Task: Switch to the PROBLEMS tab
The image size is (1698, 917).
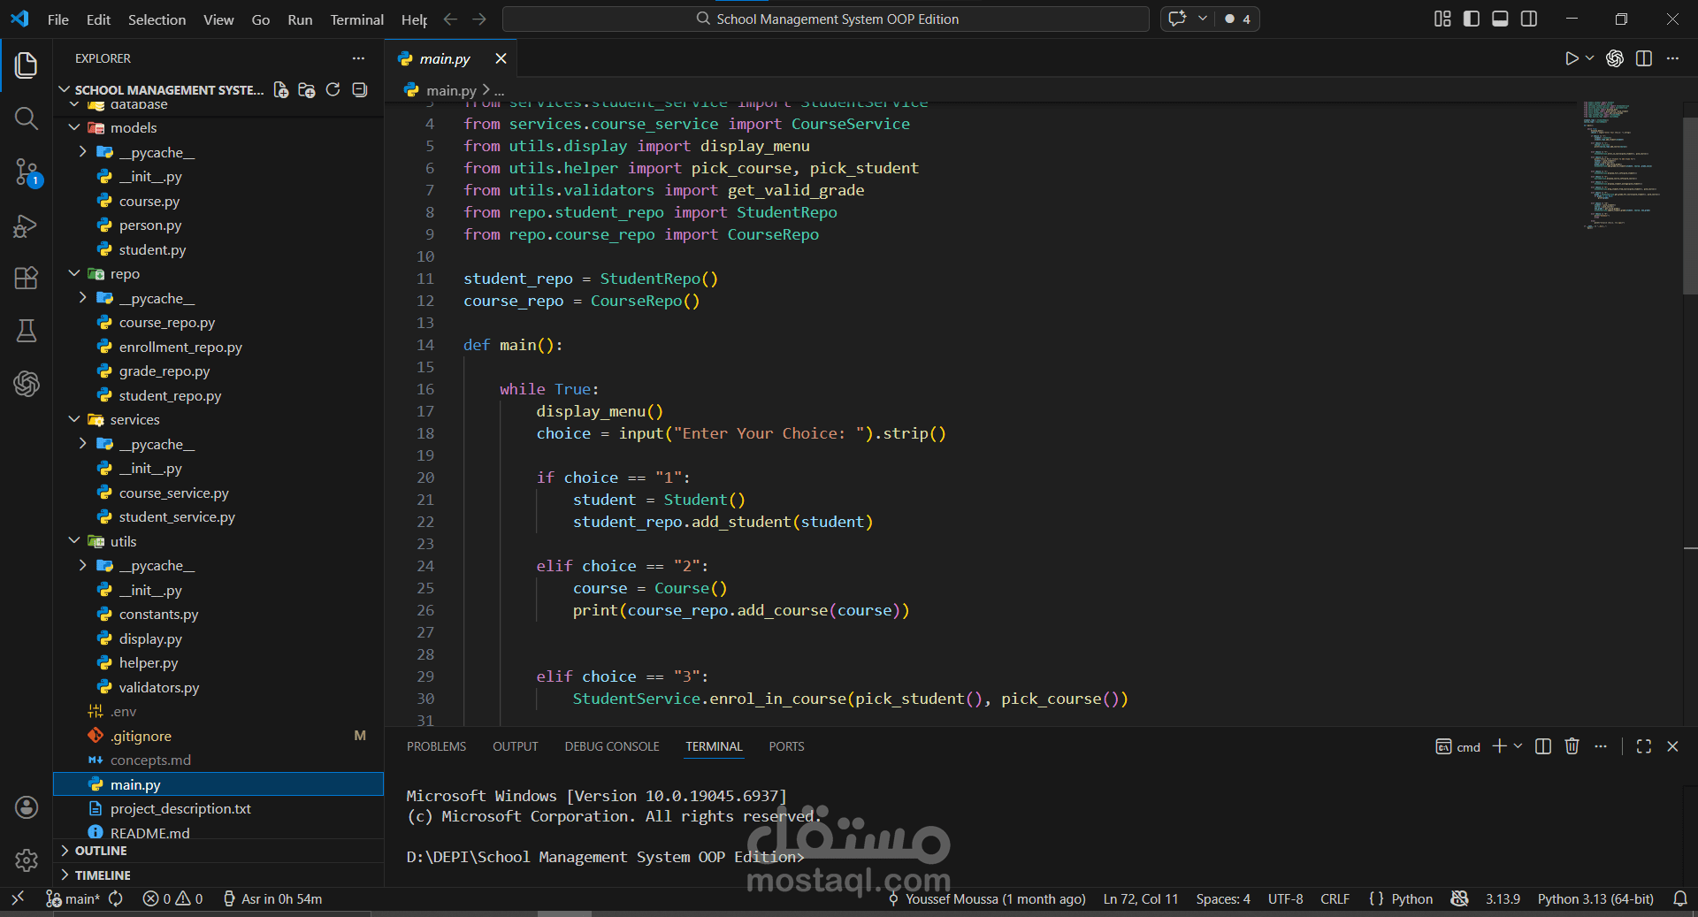Action: point(436,746)
